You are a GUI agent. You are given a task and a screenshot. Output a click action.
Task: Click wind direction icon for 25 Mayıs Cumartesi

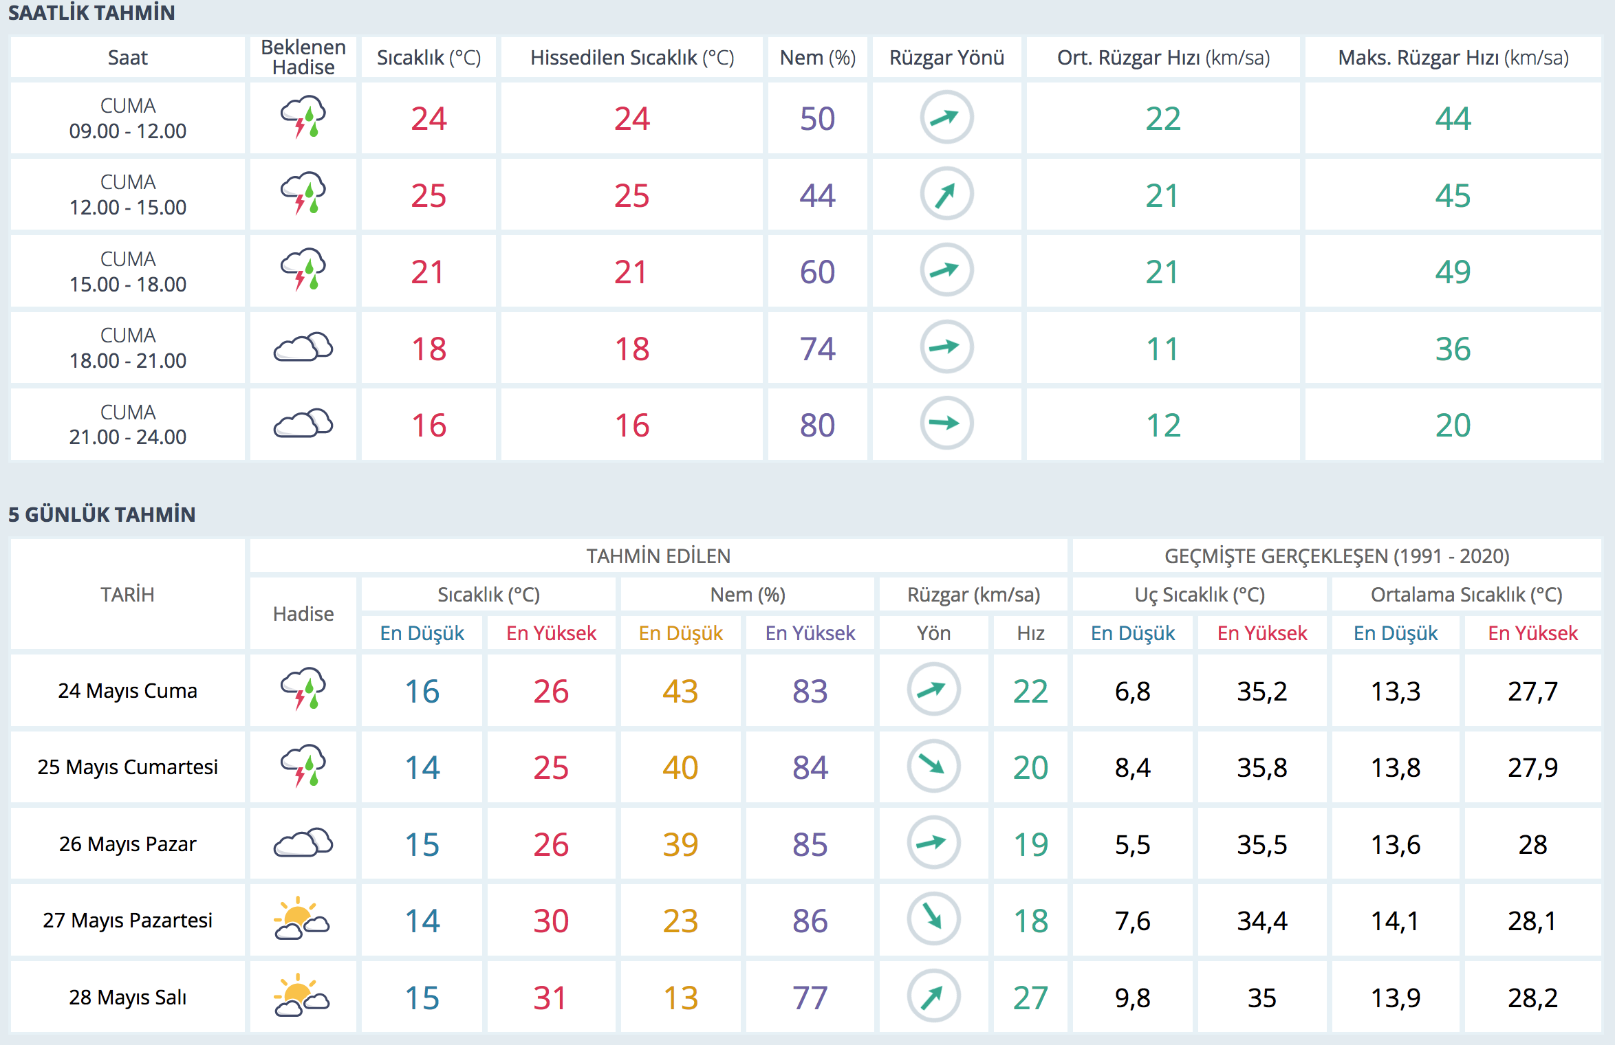933,766
